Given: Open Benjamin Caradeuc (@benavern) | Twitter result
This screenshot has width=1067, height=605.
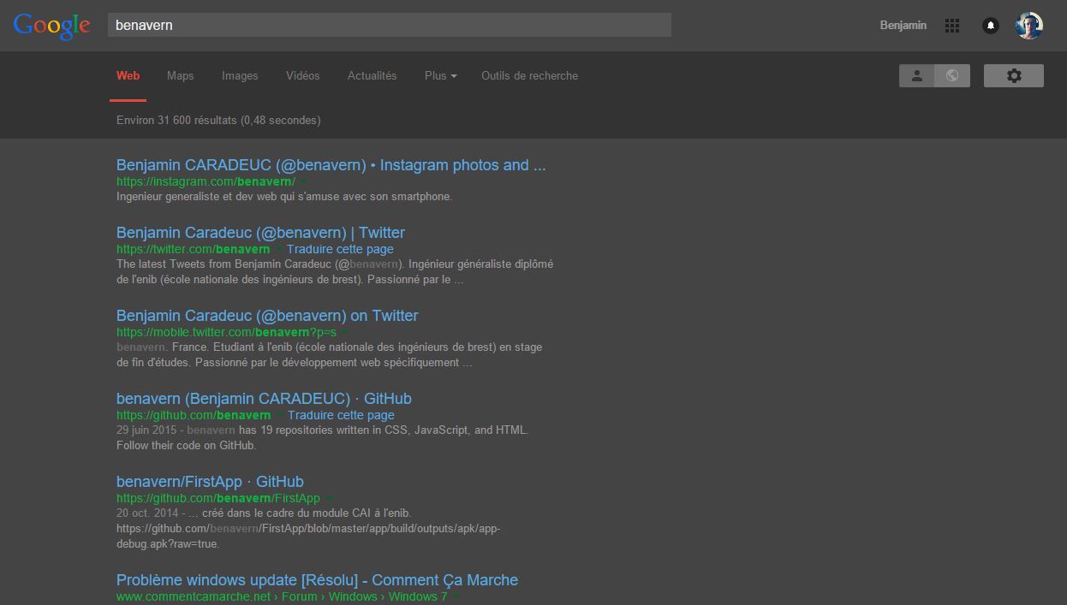Looking at the screenshot, I should click(x=260, y=233).
